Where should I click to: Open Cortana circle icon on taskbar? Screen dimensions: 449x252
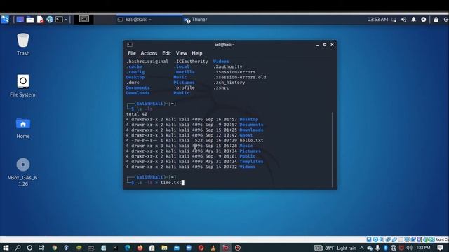tap(29, 248)
